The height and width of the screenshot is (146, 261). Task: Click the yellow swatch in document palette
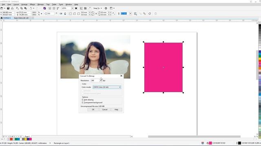click(26, 139)
